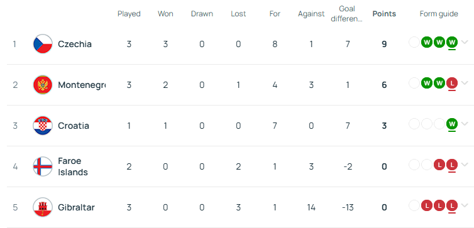The height and width of the screenshot is (228, 474).
Task: Expand Gibraltar's row details chevron
Action: click(465, 205)
